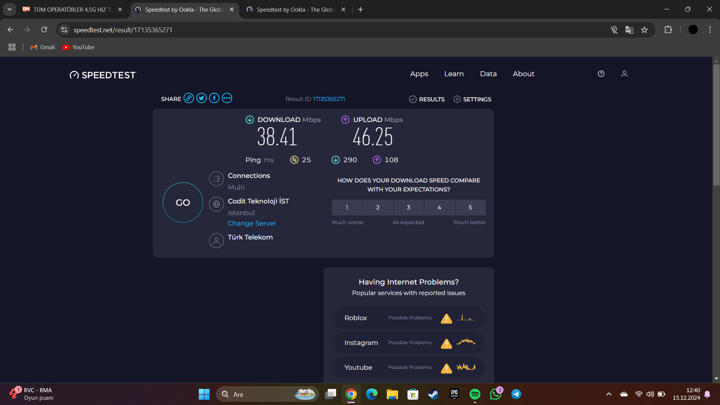
Task: Open more share options (three dots)
Action: click(227, 99)
